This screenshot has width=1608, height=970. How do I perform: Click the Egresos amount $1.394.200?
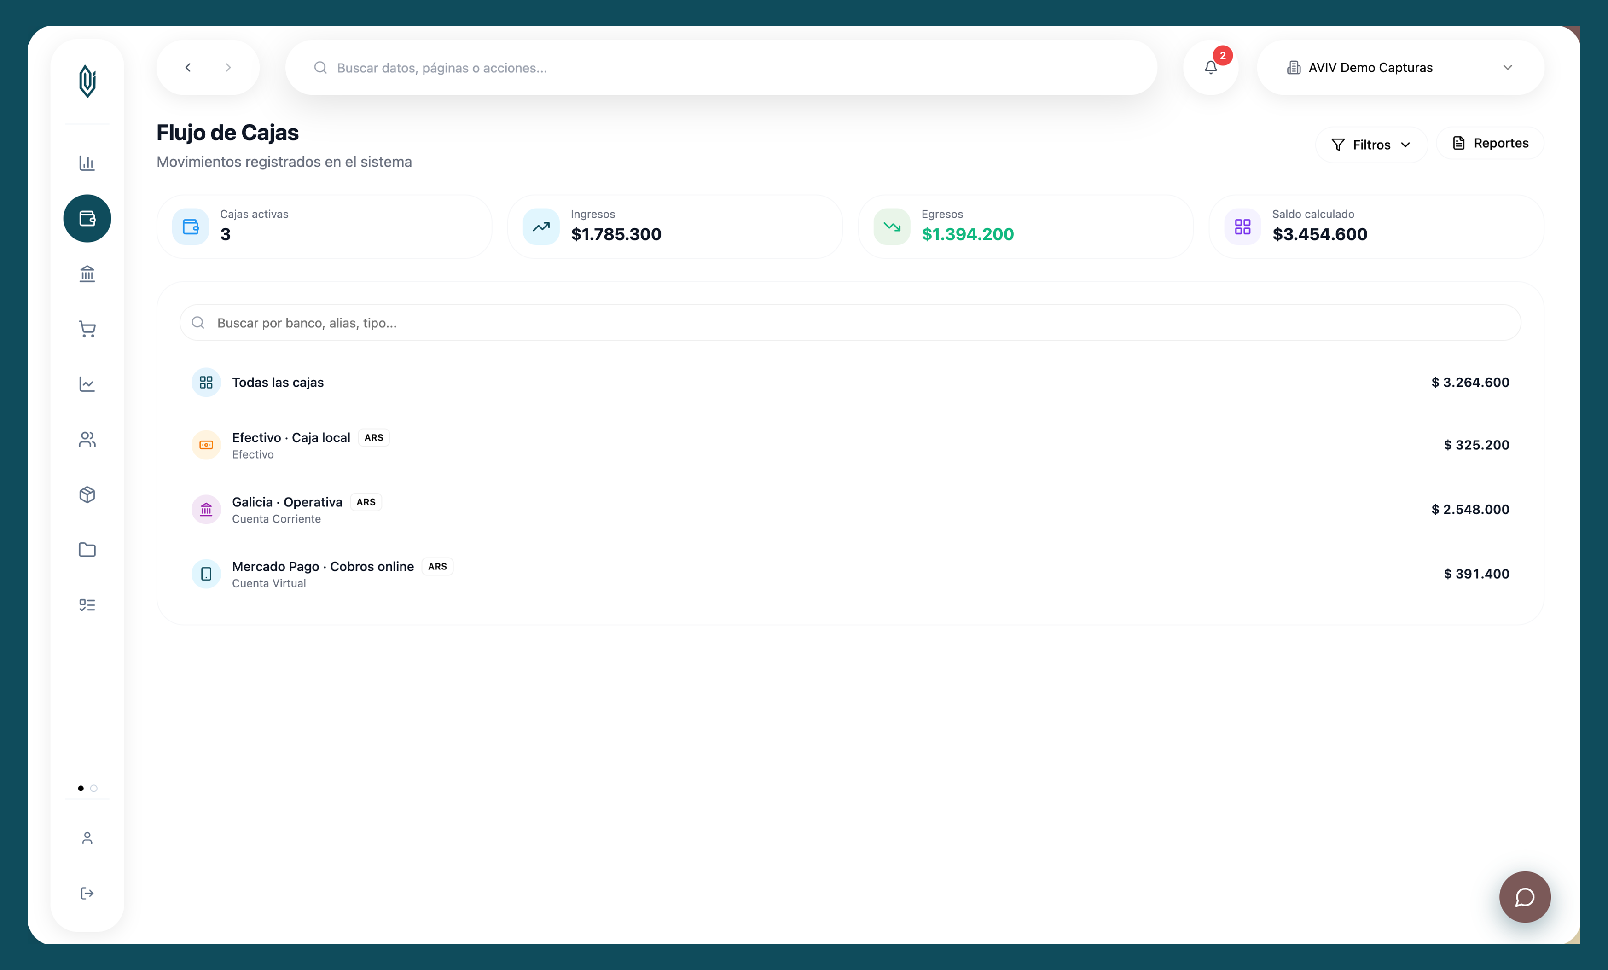click(x=968, y=234)
